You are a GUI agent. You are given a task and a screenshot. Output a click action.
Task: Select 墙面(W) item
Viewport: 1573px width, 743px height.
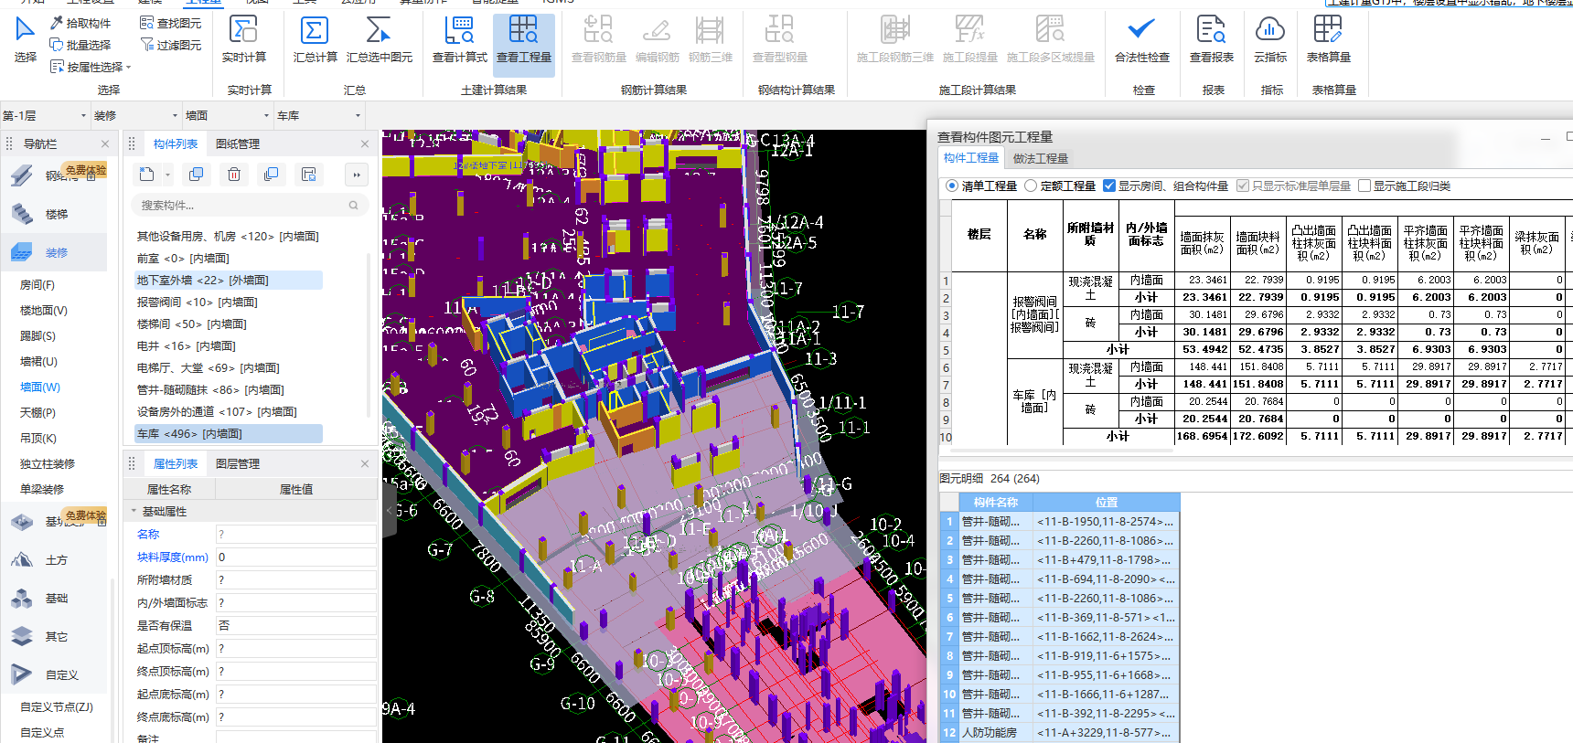pos(40,387)
